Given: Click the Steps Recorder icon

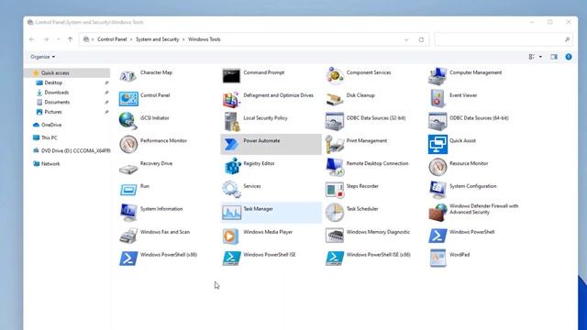Looking at the screenshot, I should coord(335,190).
